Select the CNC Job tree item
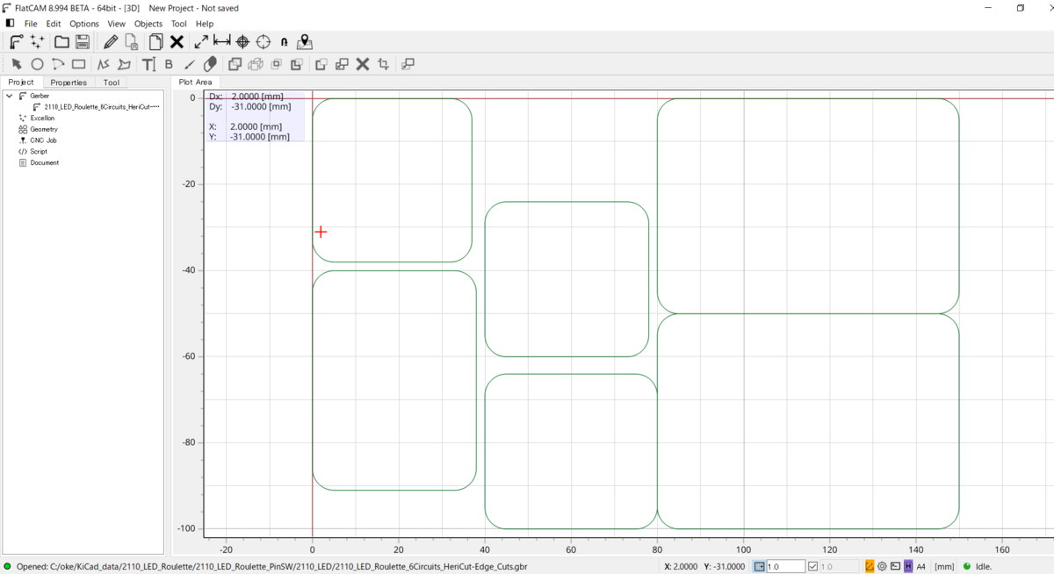The width and height of the screenshot is (1054, 574). point(43,140)
